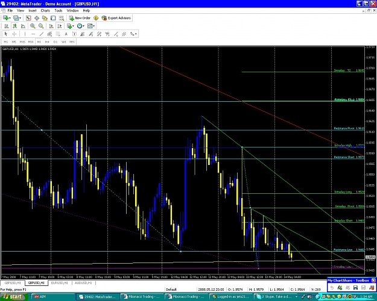Image resolution: width=377 pixels, height=301 pixels.
Task: Click 'Default' profile in status bar
Action: [171, 290]
